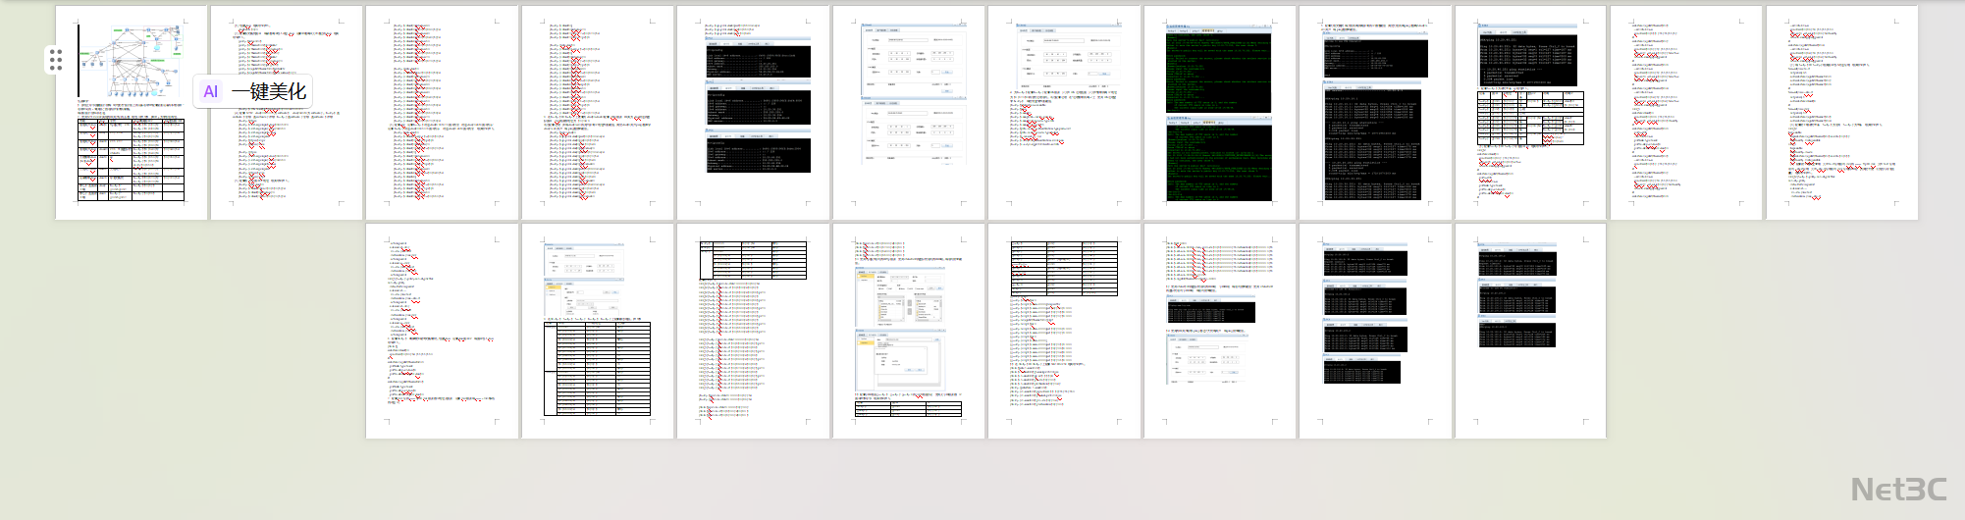
Task: Click the table on the tenth top-row page
Action: [1531, 118]
